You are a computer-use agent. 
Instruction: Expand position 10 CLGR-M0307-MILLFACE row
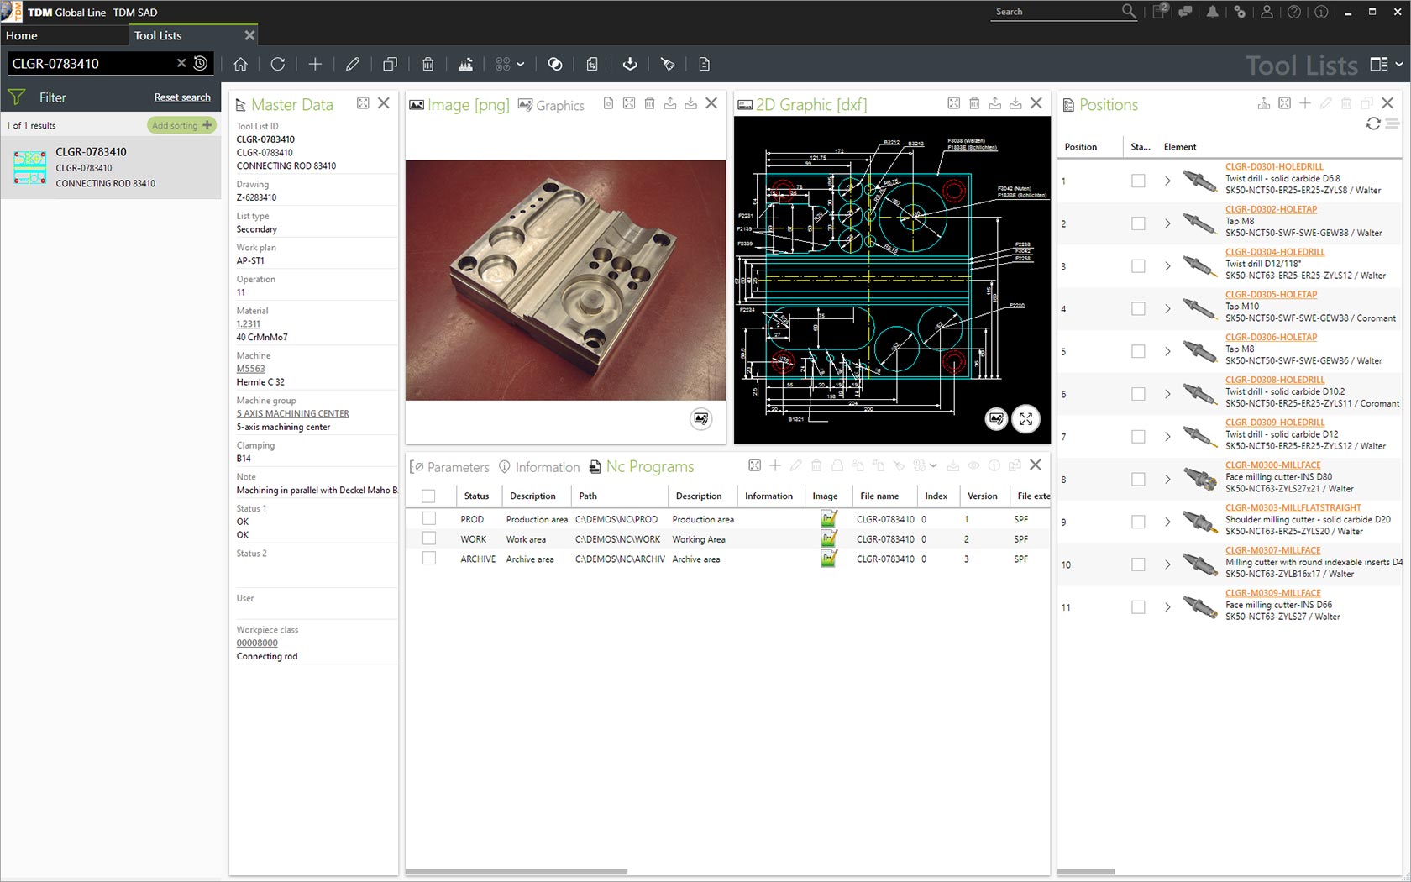(x=1167, y=564)
